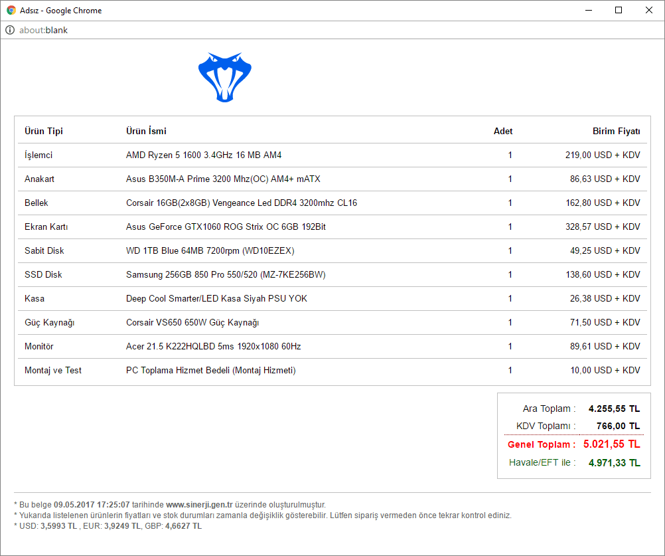
Task: Select the Anakart row label
Action: [x=39, y=179]
